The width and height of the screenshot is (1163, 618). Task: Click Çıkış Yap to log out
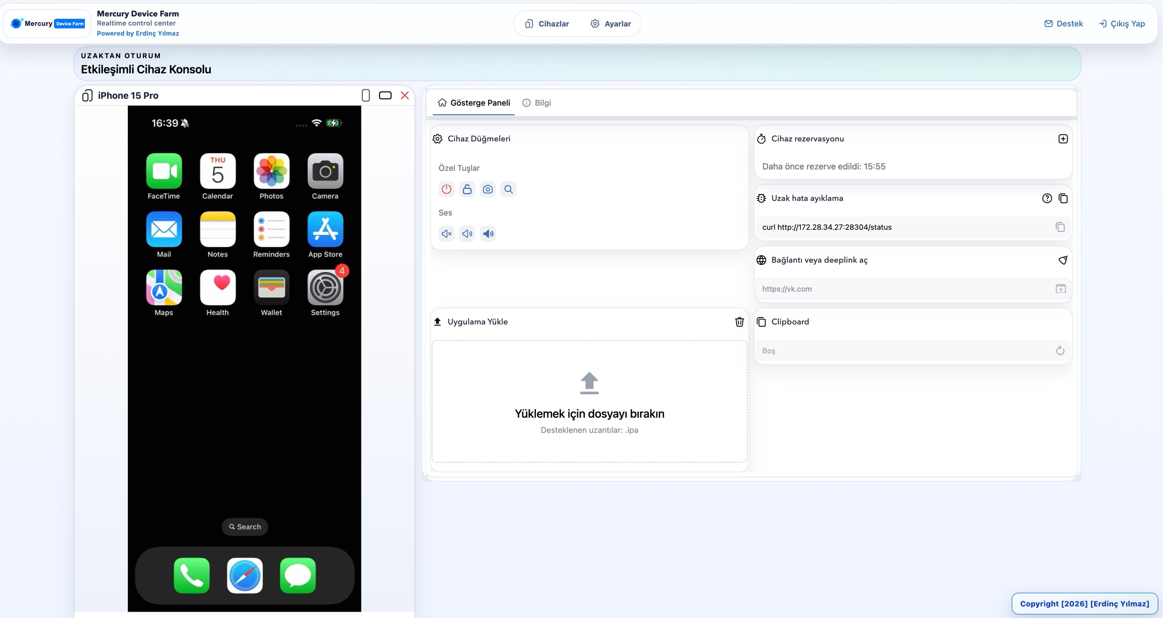[1122, 24]
